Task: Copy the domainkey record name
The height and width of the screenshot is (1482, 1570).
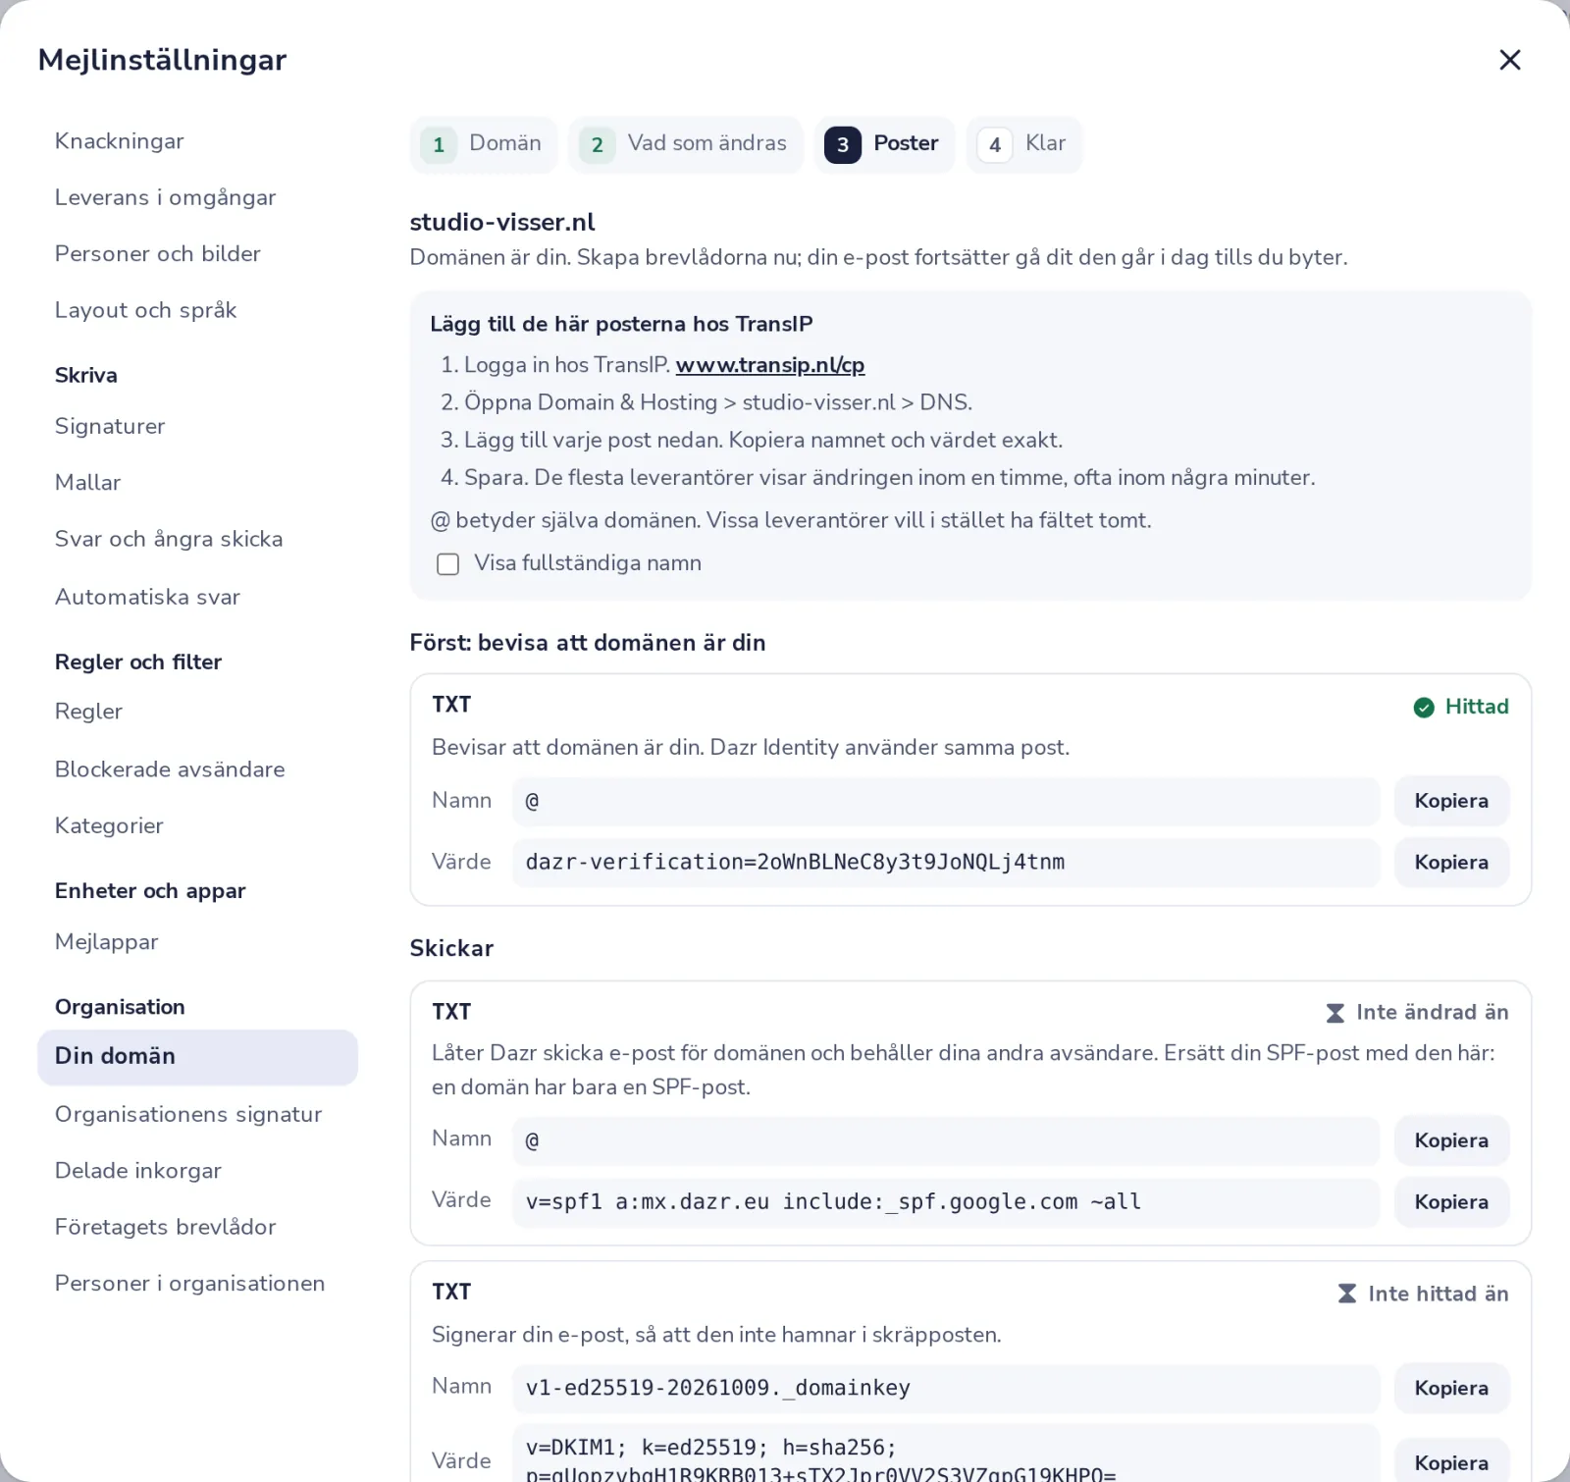Action: click(x=1451, y=1388)
